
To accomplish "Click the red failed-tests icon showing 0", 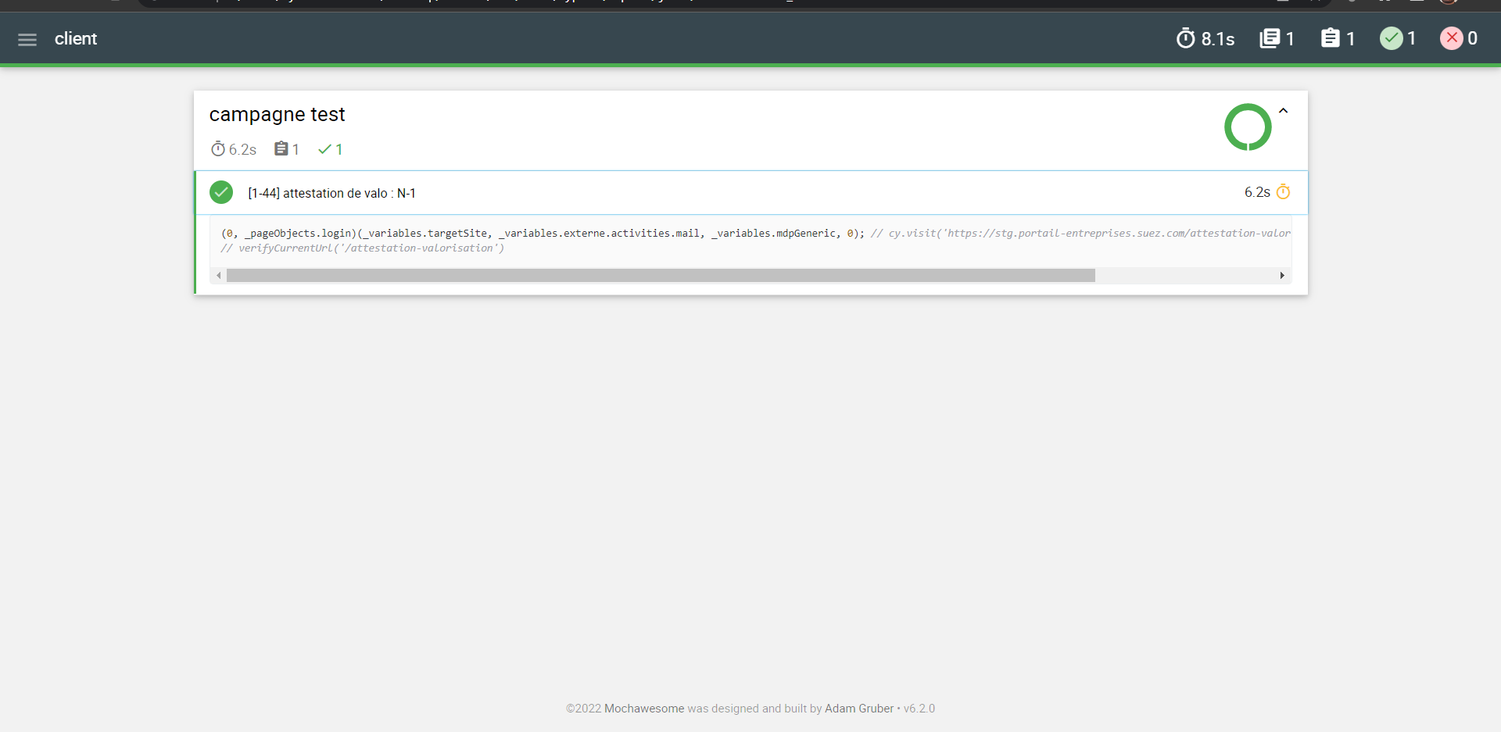I will coord(1453,38).
